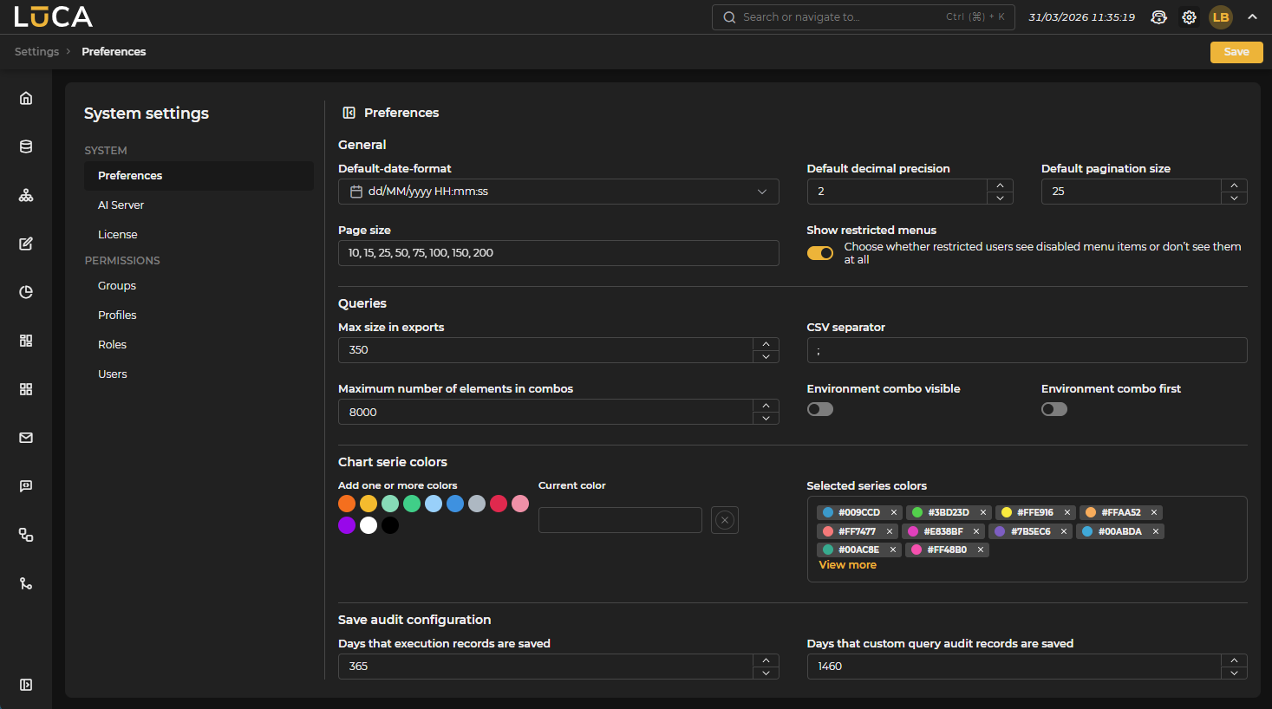
Task: Enable the Environment combo first toggle
Action: [x=1053, y=408]
